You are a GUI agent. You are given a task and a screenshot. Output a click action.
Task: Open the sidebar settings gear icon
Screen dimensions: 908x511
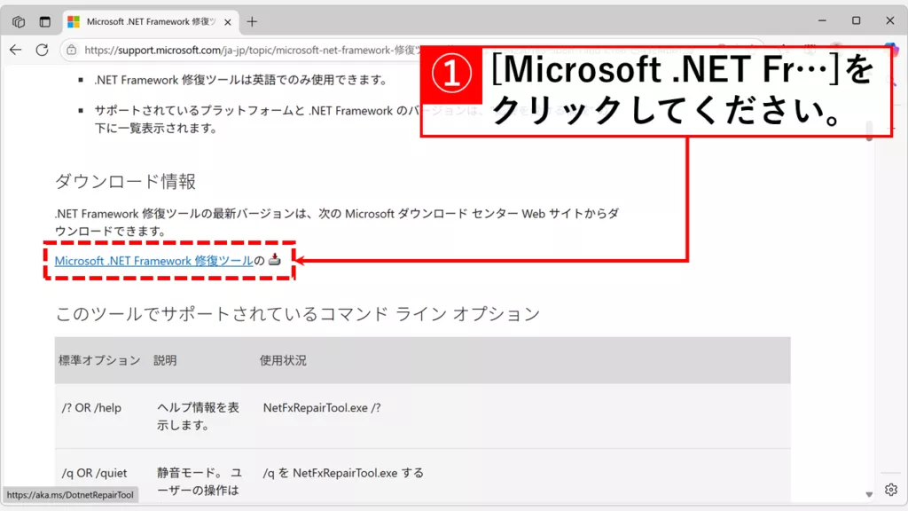coord(890,490)
